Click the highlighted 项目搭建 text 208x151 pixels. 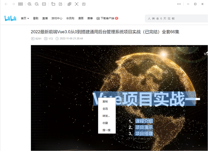(144, 134)
